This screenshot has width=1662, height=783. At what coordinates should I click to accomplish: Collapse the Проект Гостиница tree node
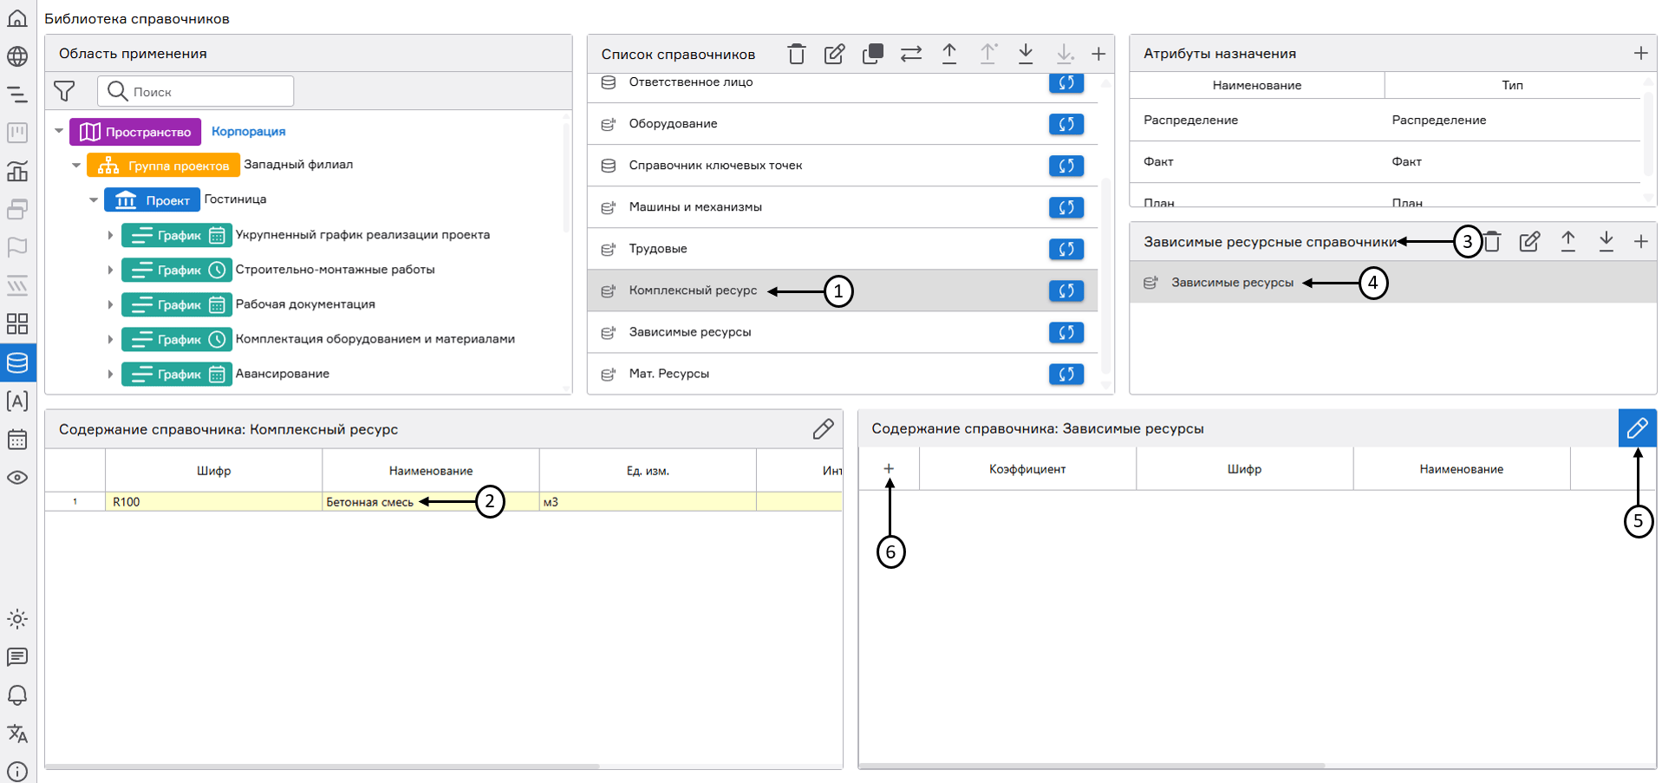tap(94, 200)
